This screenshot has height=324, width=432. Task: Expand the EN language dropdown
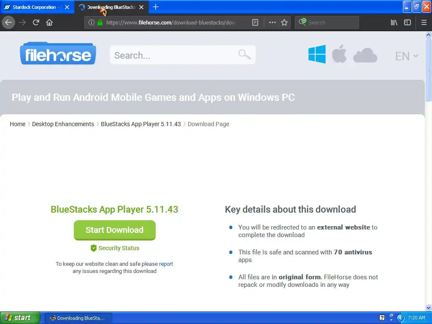click(x=407, y=56)
